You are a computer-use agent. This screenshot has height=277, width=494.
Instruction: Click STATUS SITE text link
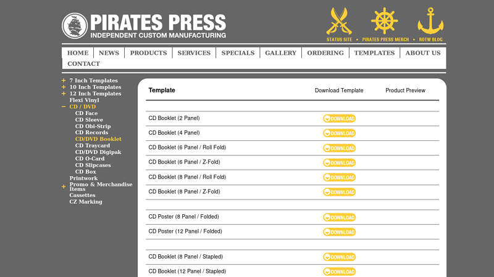pyautogui.click(x=339, y=39)
